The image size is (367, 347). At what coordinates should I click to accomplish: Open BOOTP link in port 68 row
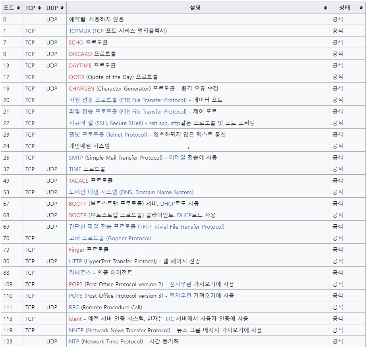click(78, 215)
